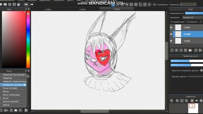Hide layer Слой5 using its visibility dot
Image resolution: width=203 pixels, height=114 pixels.
tap(171, 34)
